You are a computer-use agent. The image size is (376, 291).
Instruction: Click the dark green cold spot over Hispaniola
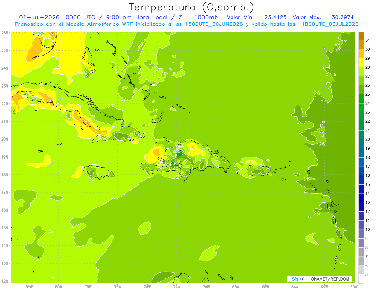pyautogui.click(x=180, y=154)
